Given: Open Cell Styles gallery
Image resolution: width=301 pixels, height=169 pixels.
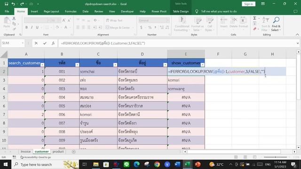Looking at the screenshot, I should tap(209, 24).
